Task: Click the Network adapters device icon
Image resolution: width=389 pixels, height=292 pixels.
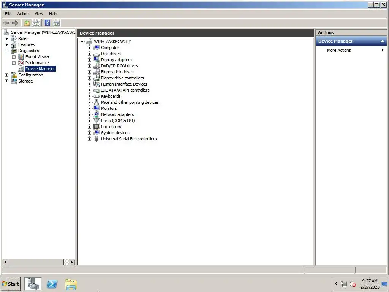Action: click(x=96, y=114)
